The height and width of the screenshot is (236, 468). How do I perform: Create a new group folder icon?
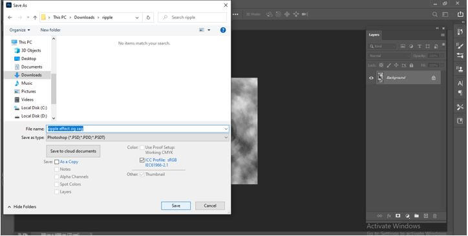[417, 216]
